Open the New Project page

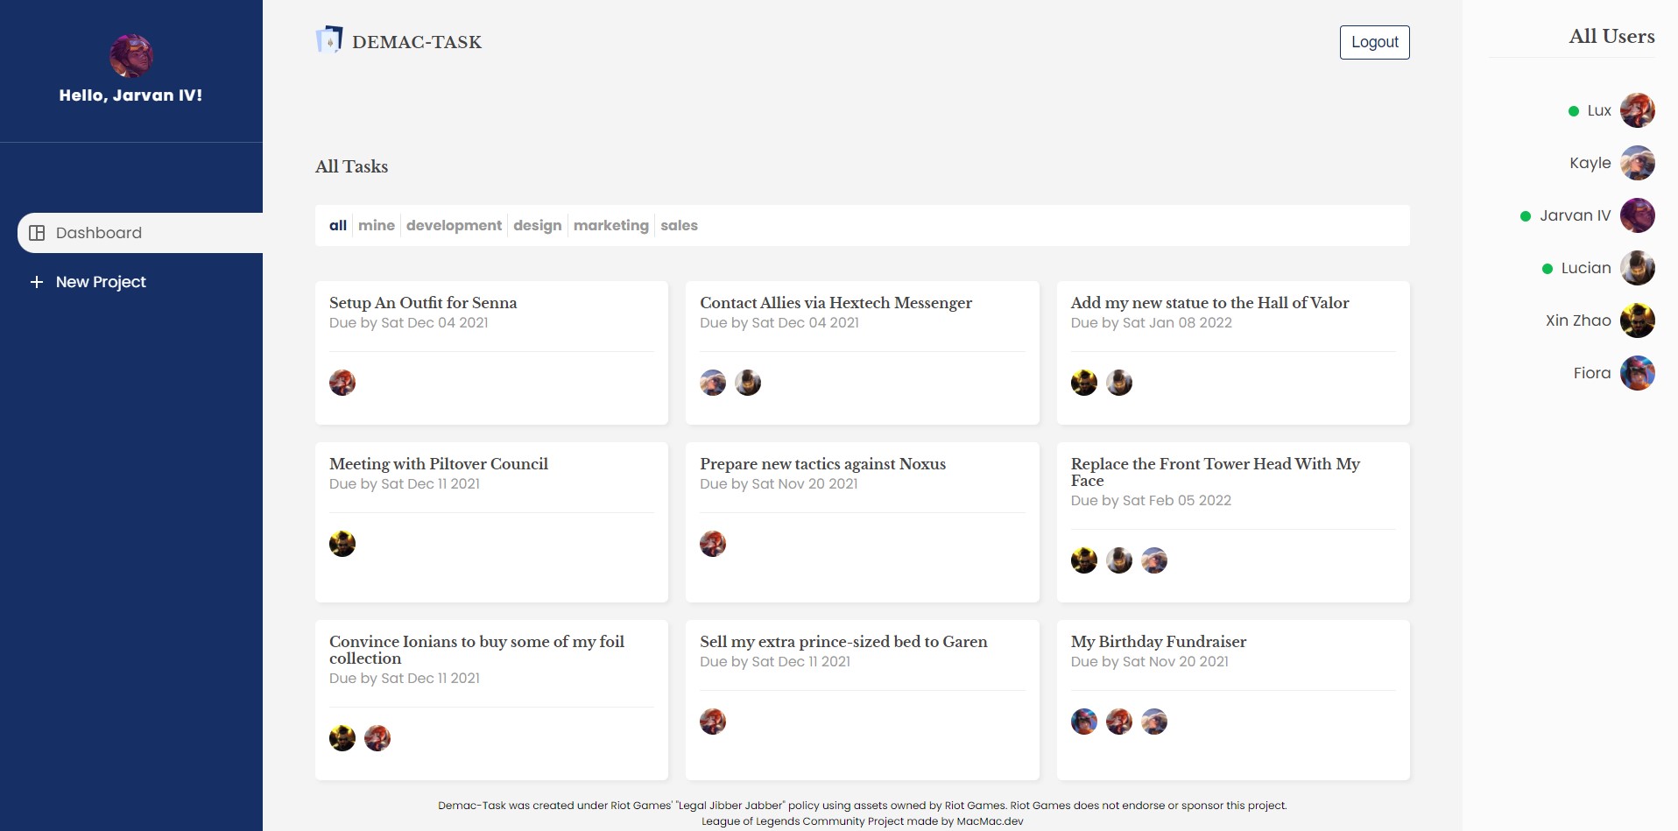[x=101, y=282]
